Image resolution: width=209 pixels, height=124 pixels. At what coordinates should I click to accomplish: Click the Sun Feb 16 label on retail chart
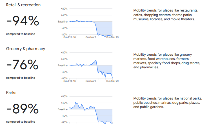(70, 37)
